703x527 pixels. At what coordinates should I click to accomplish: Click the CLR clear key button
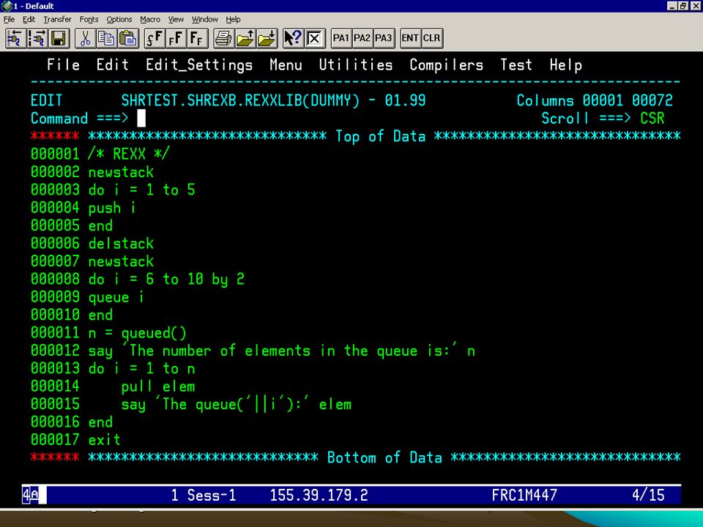click(x=432, y=38)
